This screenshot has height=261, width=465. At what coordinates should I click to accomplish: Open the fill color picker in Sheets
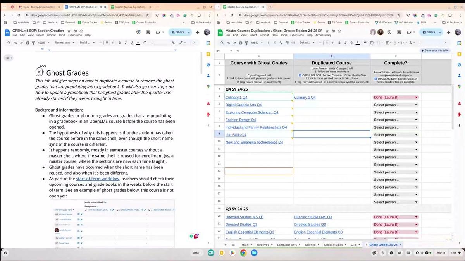[x=365, y=43]
